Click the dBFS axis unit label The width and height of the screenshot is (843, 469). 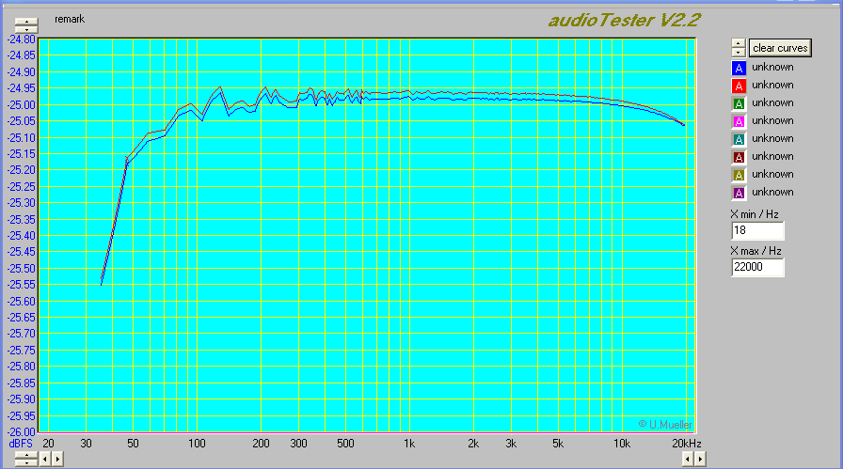point(21,444)
